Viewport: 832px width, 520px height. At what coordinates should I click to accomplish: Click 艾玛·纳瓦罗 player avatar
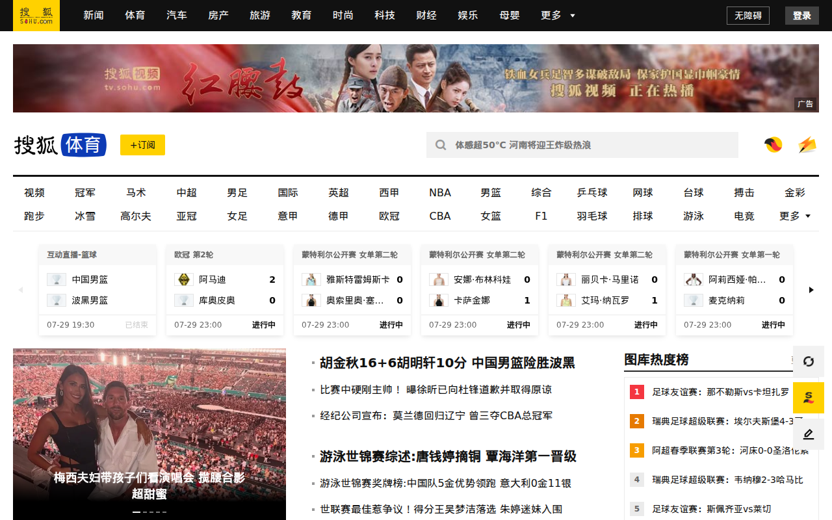(566, 300)
